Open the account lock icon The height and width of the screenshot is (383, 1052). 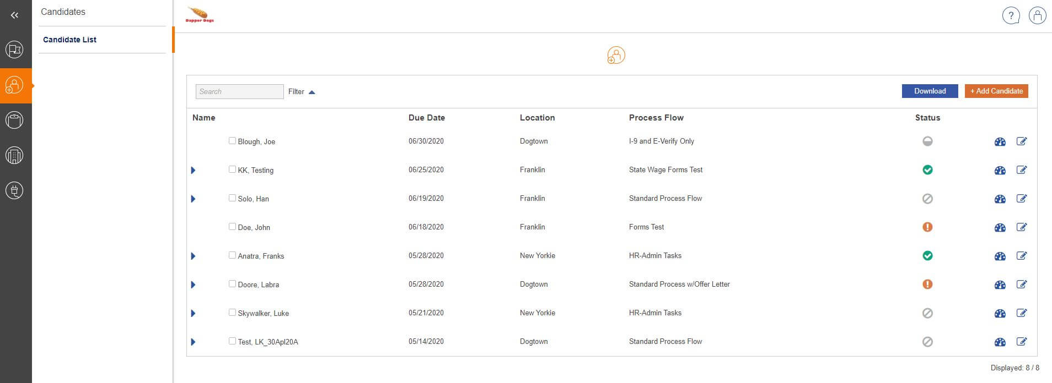point(1037,16)
